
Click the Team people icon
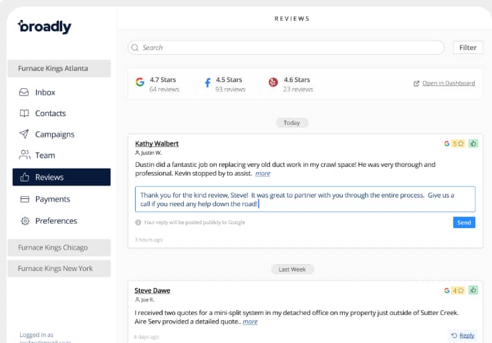click(24, 155)
